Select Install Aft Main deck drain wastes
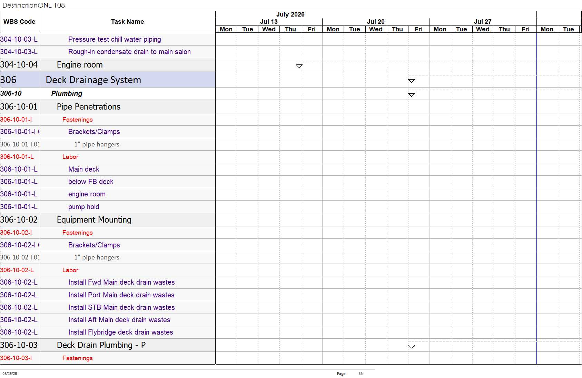Viewport: 582px width, 378px height. click(x=119, y=320)
